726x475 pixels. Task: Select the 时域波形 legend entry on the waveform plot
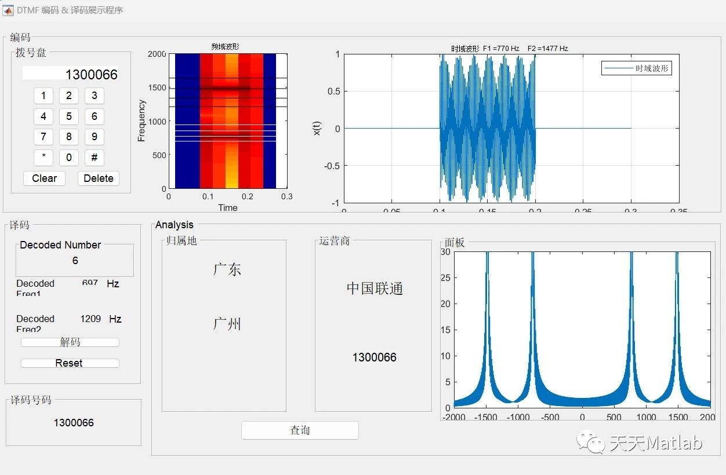pos(637,68)
